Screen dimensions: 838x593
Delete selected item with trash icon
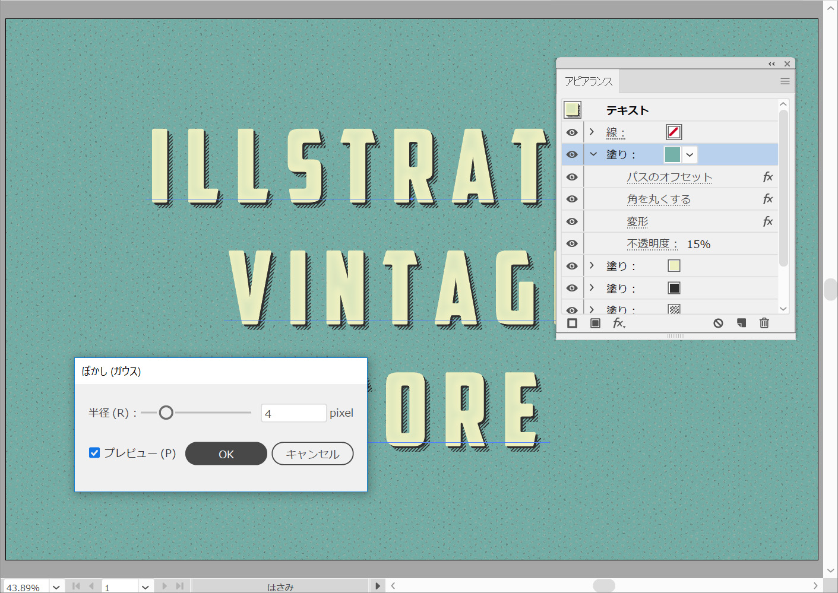click(x=764, y=324)
